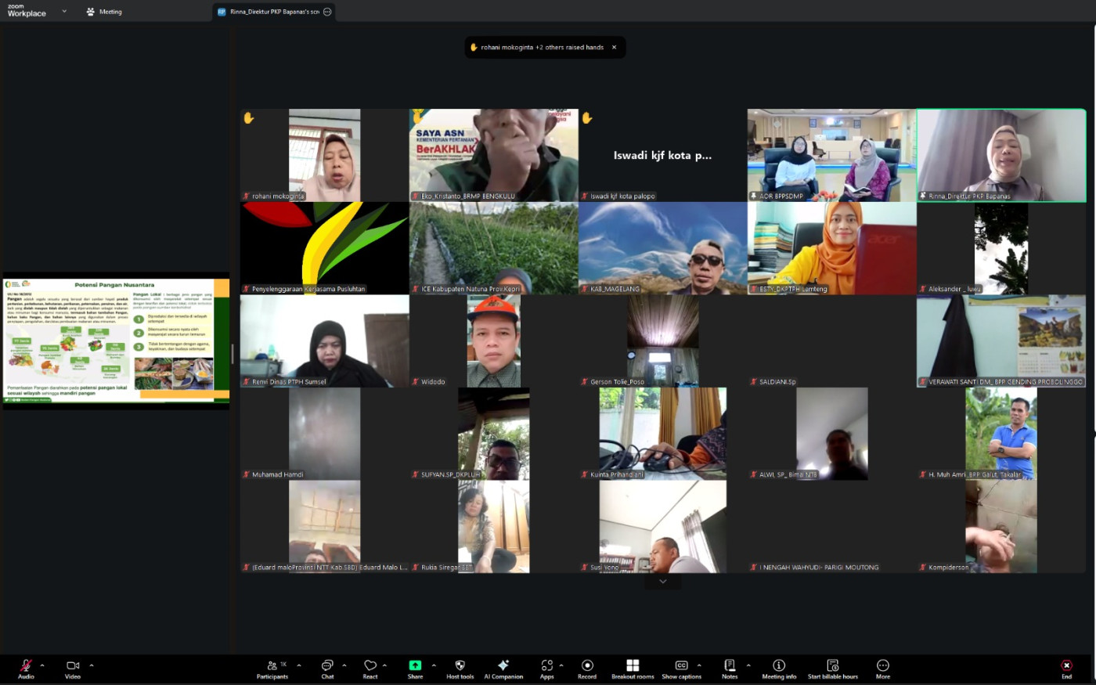The height and width of the screenshot is (685, 1096).
Task: Dismiss the raised hands notification
Action: [614, 48]
